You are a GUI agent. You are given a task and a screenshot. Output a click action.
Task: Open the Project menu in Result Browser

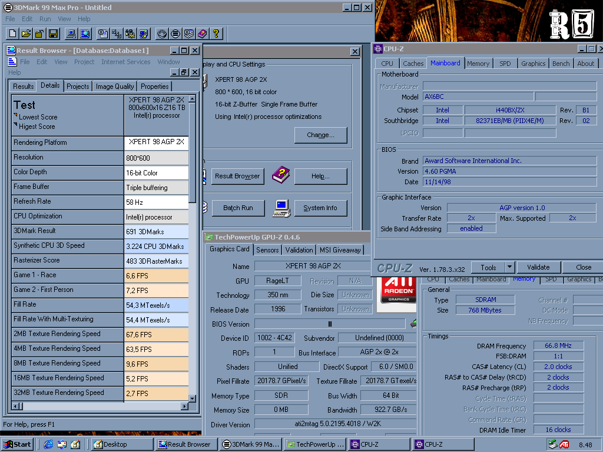point(84,62)
